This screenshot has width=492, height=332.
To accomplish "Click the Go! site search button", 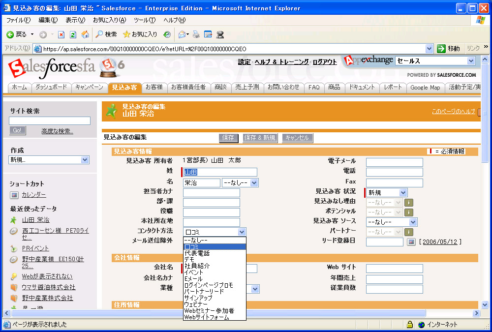I will [x=17, y=130].
